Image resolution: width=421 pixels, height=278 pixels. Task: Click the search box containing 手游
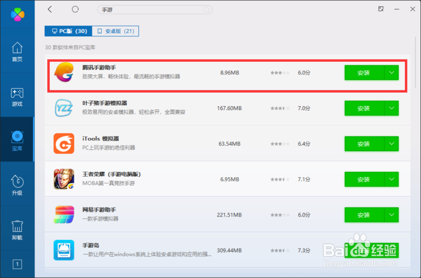(155, 10)
